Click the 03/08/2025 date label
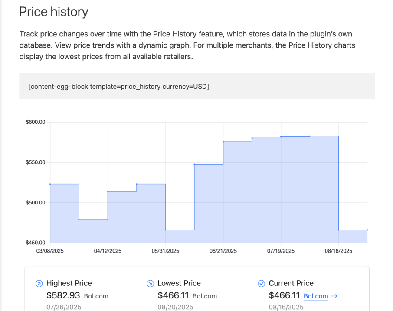393x311 pixels. 50,251
